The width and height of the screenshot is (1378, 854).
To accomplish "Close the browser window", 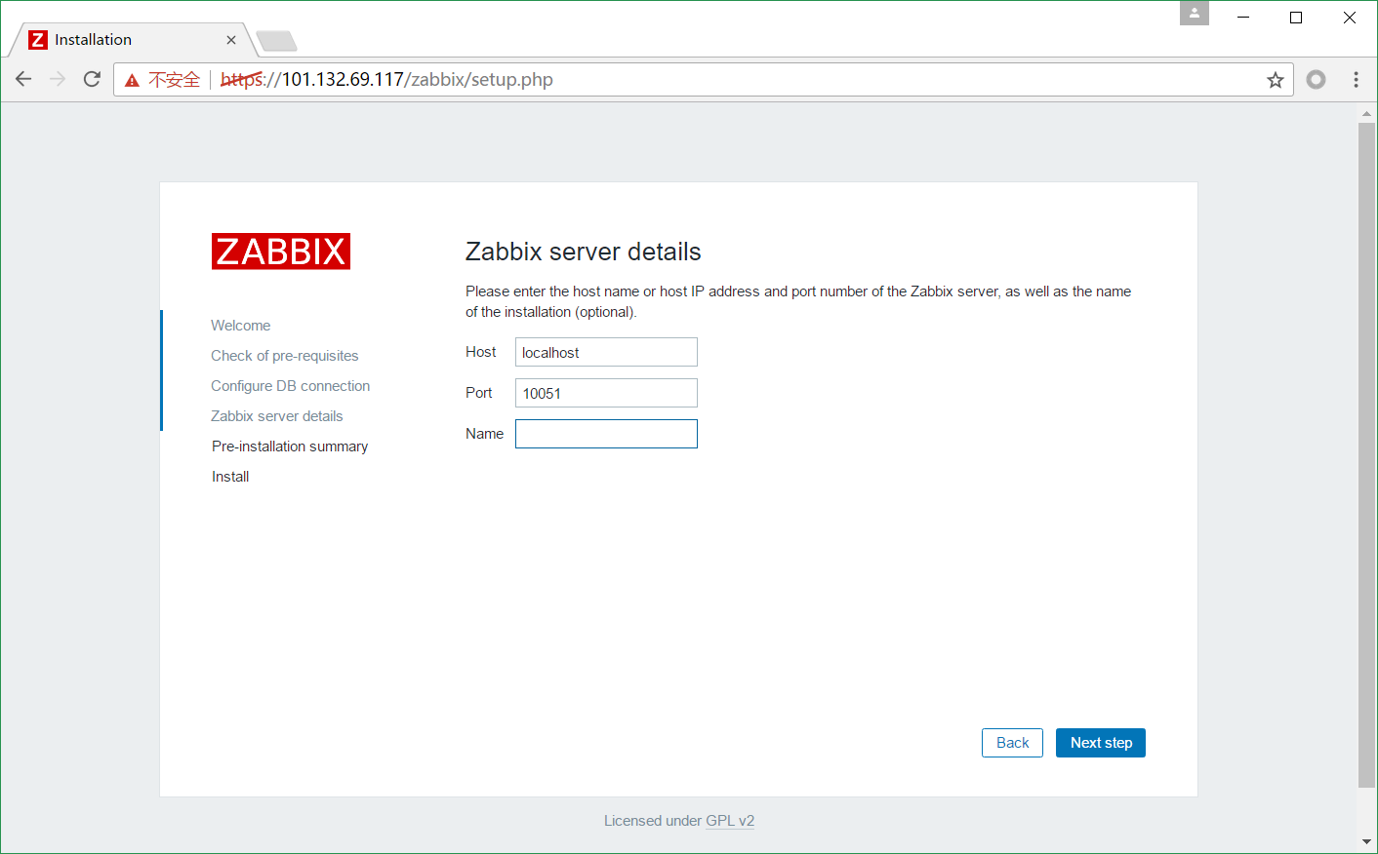I will [x=1350, y=18].
